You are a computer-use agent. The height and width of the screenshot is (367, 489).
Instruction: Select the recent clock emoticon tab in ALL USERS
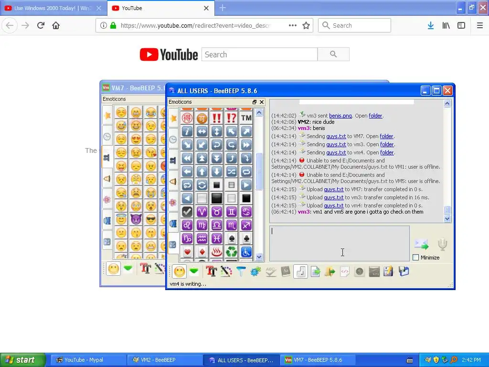(x=173, y=139)
